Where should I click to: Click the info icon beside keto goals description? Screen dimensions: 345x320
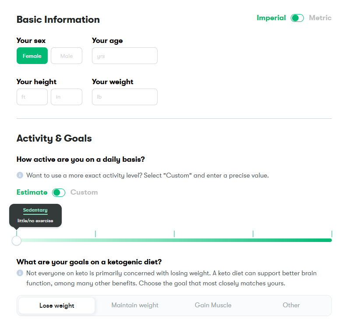click(x=20, y=273)
